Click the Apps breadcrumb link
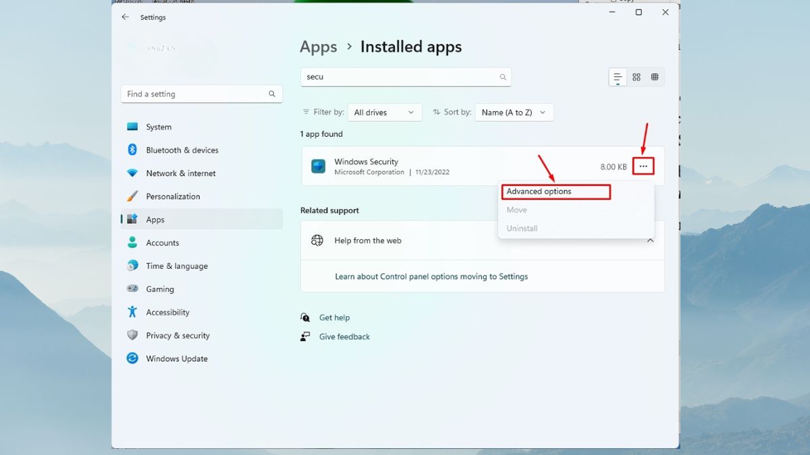This screenshot has width=810, height=455. [319, 47]
